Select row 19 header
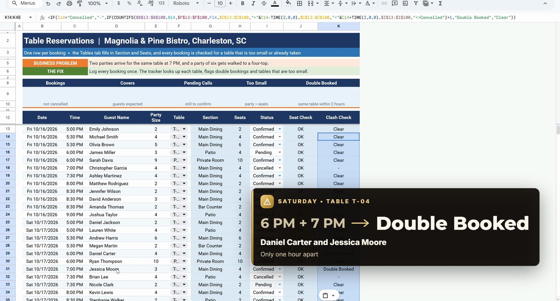 pyautogui.click(x=8, y=176)
